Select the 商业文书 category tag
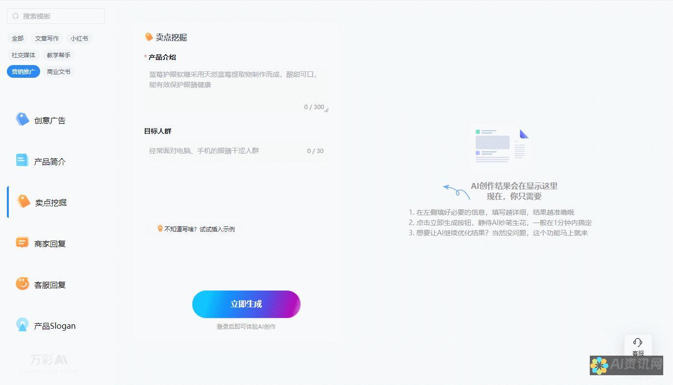 point(59,71)
